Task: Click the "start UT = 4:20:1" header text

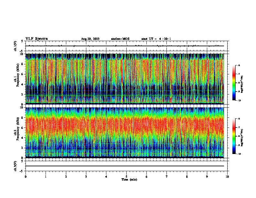Action: (156, 39)
